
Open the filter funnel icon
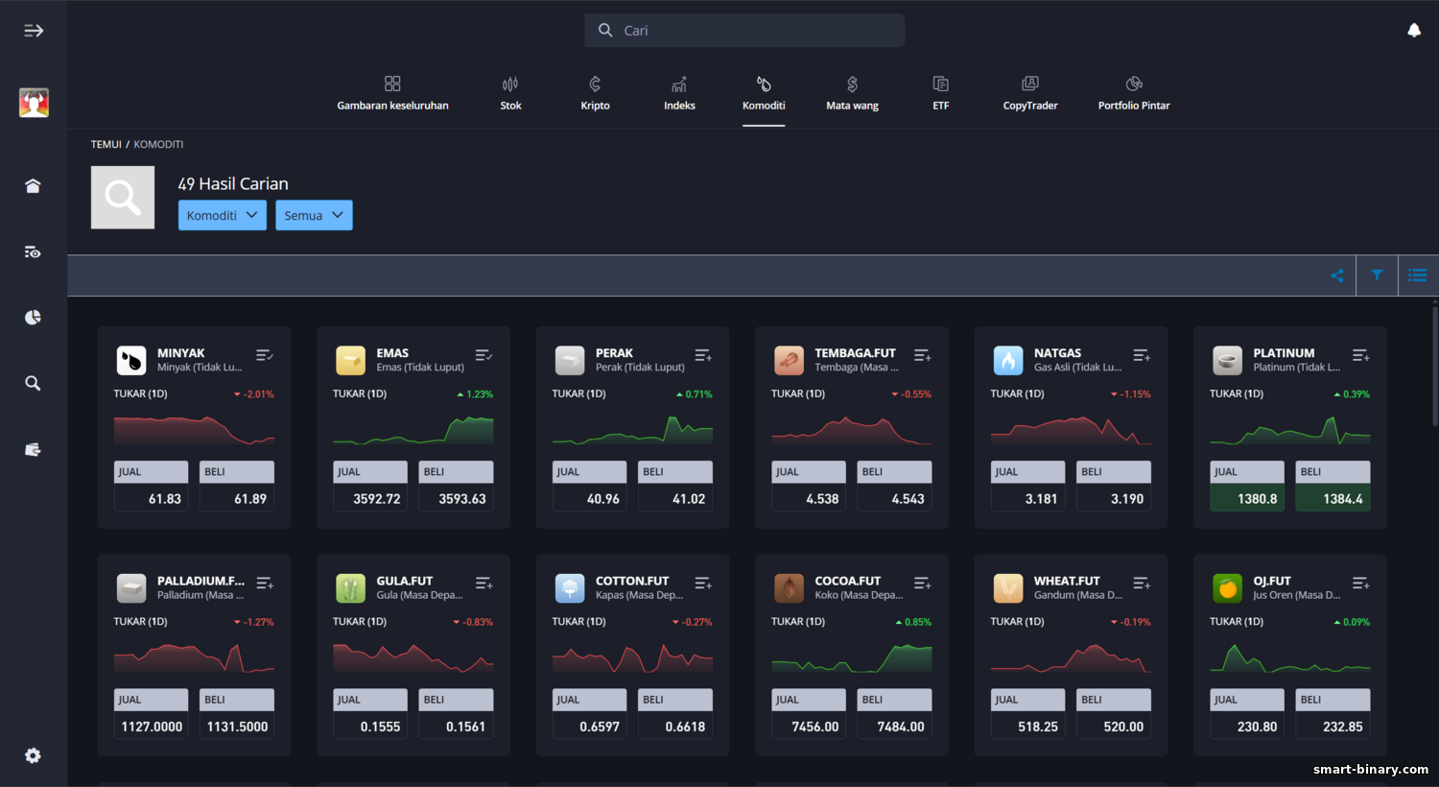[1377, 275]
